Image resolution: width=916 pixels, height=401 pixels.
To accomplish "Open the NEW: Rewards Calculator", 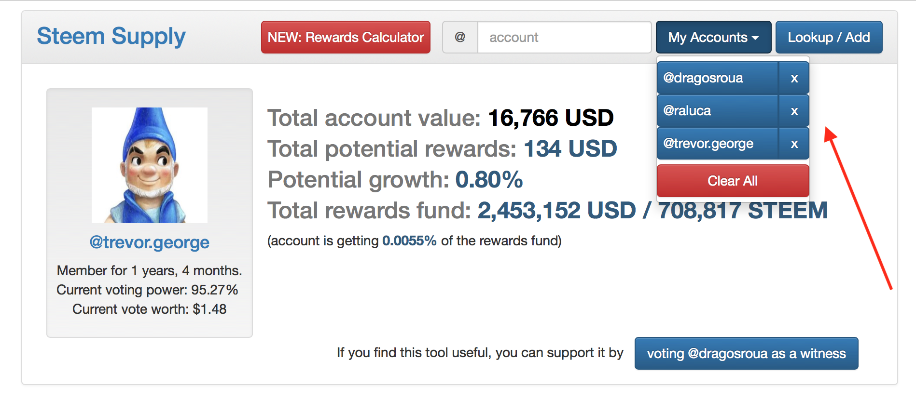I will (346, 37).
